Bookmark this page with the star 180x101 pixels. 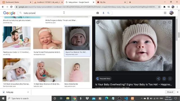tap(159, 7)
